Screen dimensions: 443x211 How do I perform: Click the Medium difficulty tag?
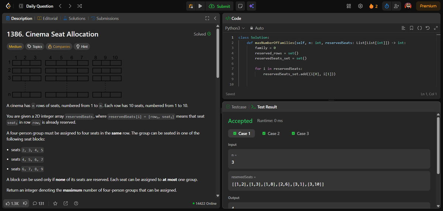pyautogui.click(x=15, y=46)
